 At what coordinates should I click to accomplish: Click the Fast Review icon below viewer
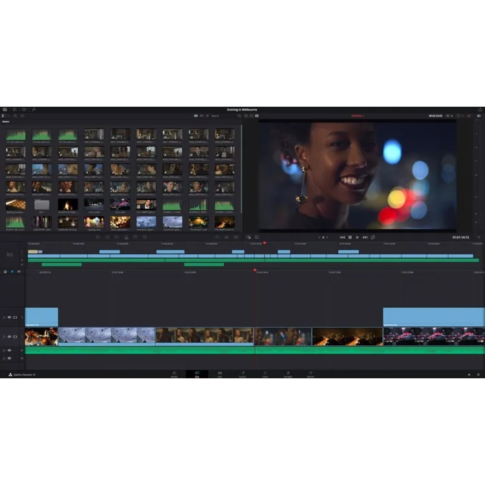click(249, 237)
